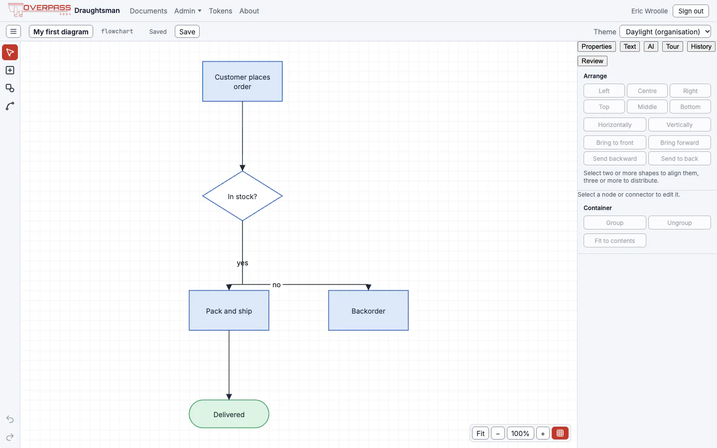Image resolution: width=717 pixels, height=448 pixels.
Task: Edit the diagram title My first diagram
Action: point(61,31)
